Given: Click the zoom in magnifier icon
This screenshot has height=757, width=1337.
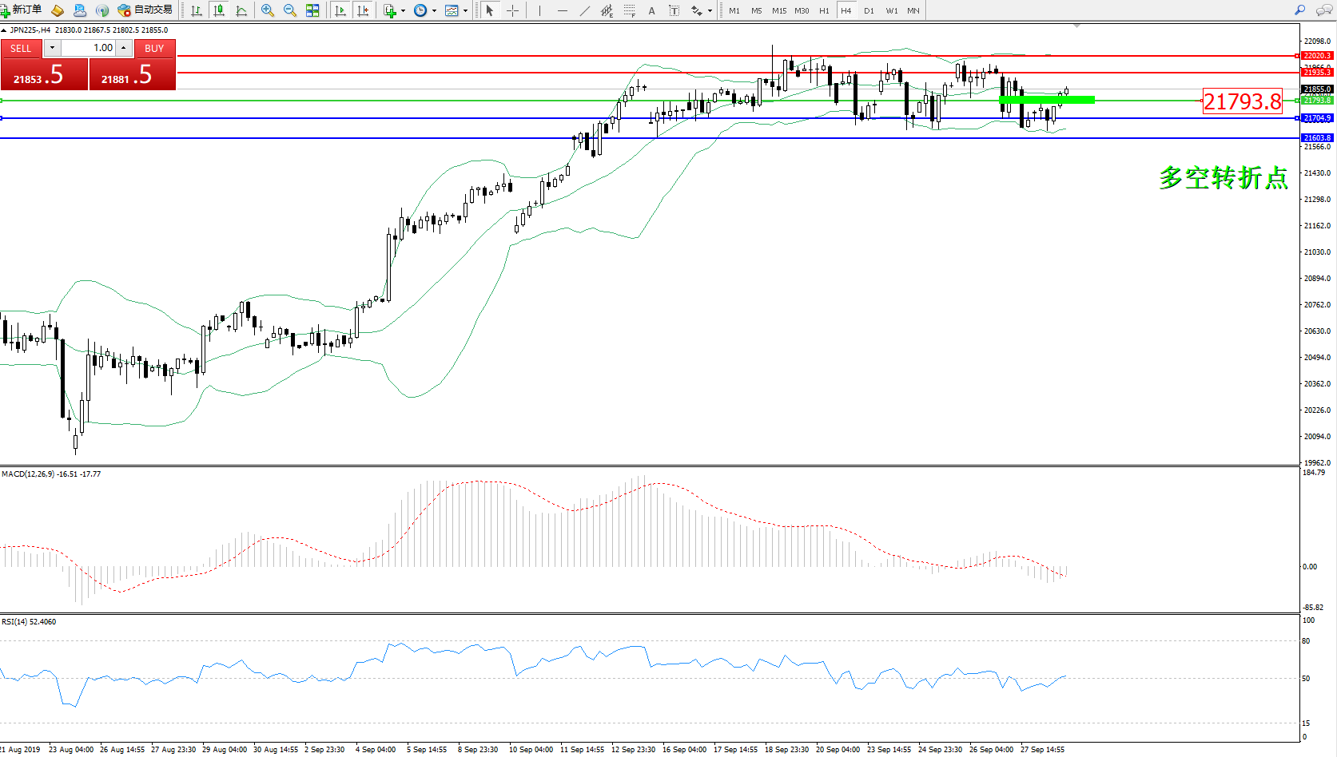Looking at the screenshot, I should (x=268, y=10).
